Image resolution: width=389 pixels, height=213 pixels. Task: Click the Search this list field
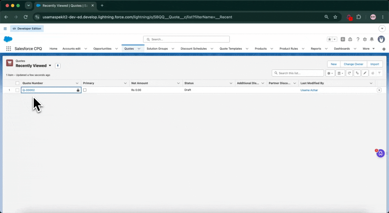click(298, 73)
